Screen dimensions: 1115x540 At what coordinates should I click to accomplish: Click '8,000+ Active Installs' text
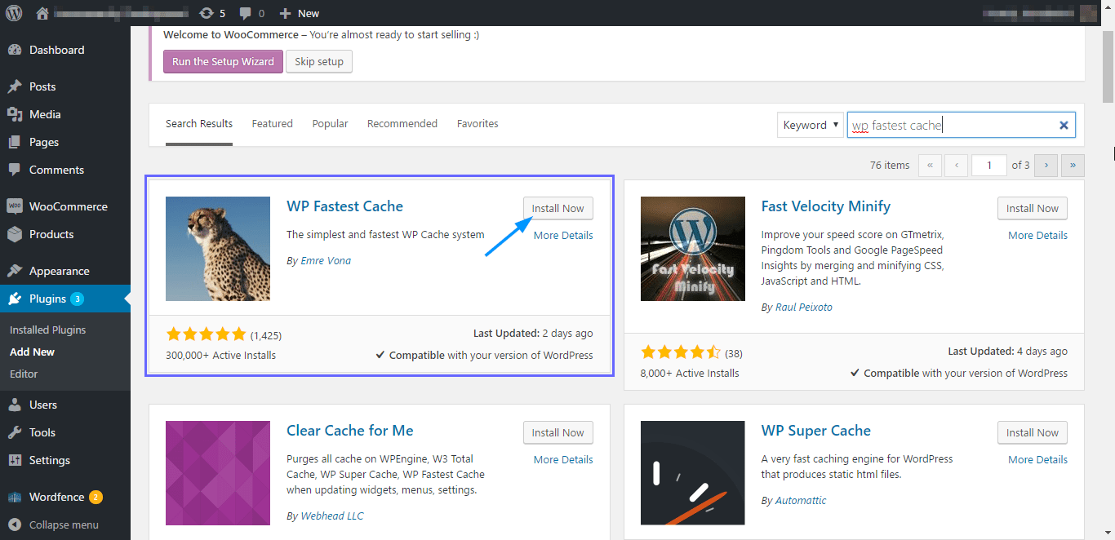pos(690,373)
